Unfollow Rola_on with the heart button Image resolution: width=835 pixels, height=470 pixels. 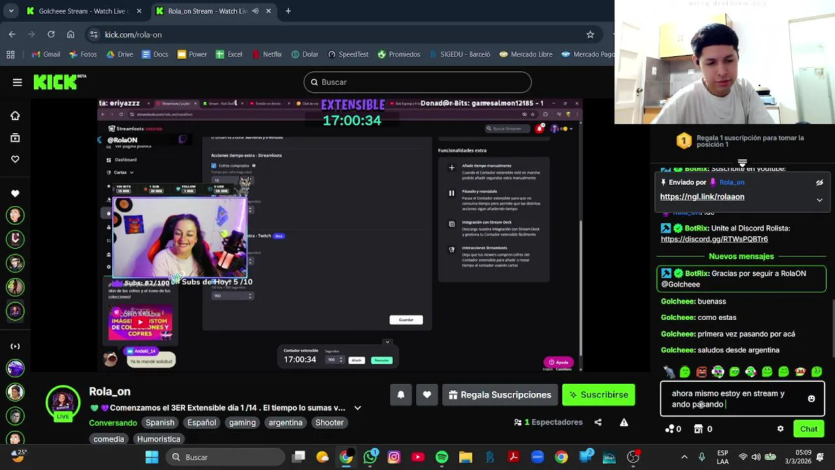(x=427, y=395)
